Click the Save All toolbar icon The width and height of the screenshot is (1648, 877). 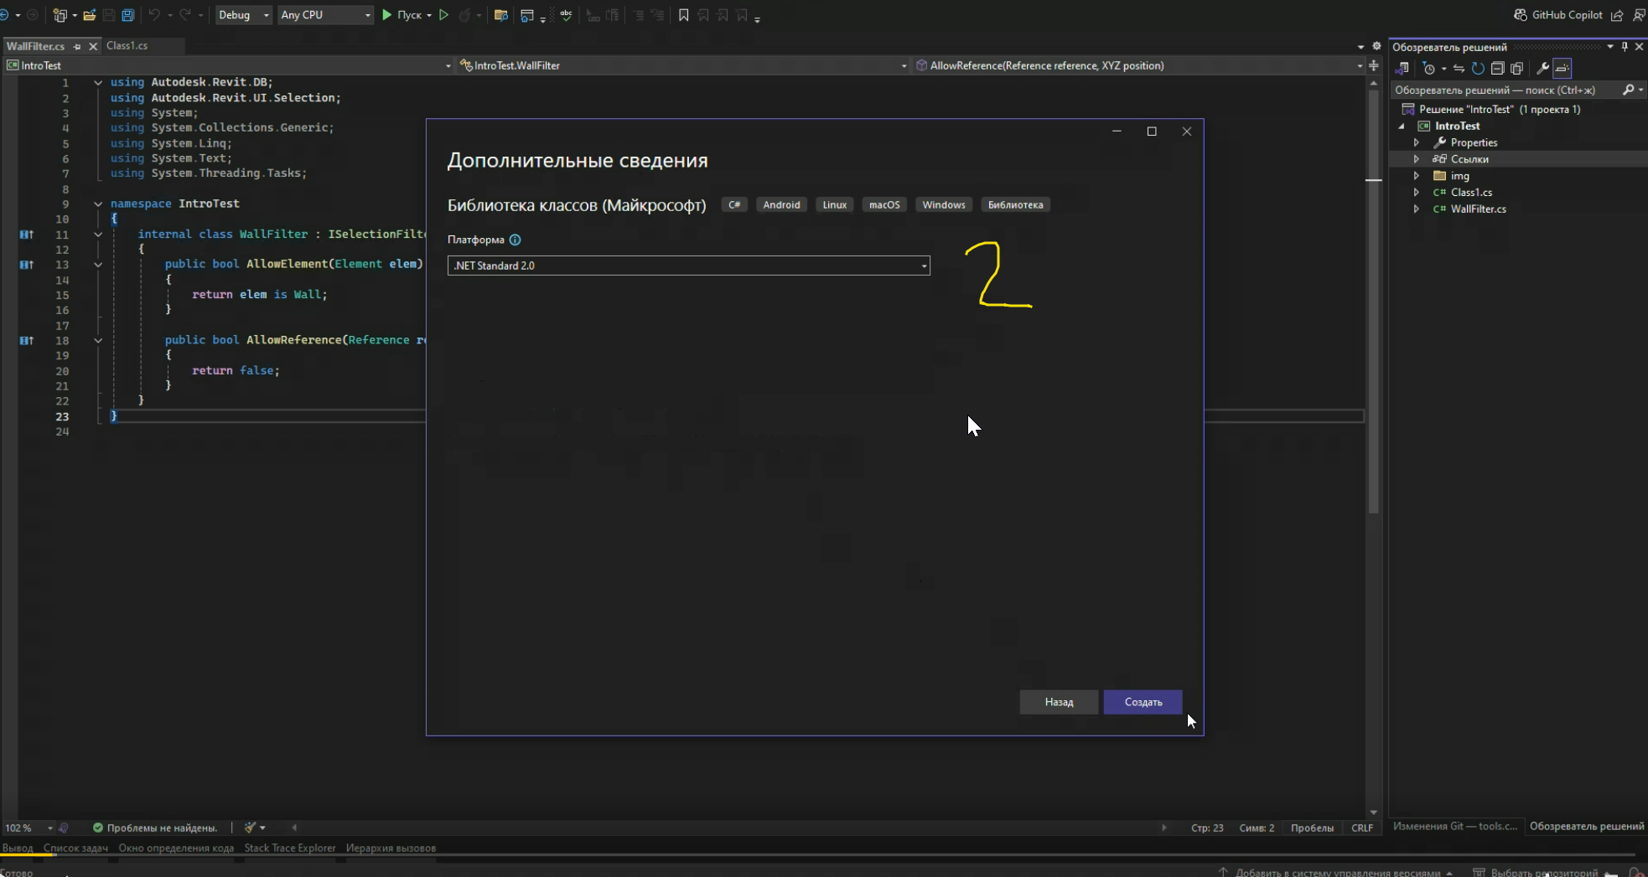(127, 15)
